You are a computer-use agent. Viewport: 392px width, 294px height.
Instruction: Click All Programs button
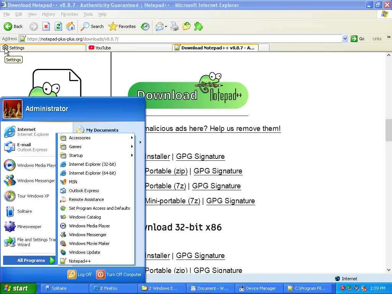30,260
